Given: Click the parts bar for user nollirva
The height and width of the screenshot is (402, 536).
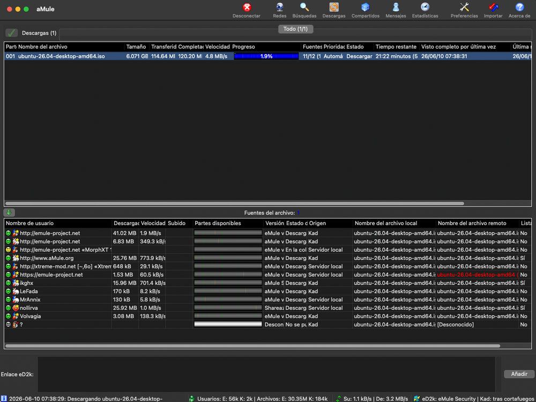Looking at the screenshot, I should point(228,308).
